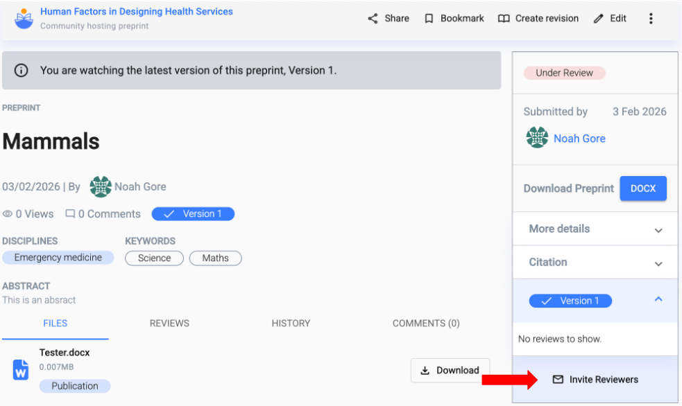The image size is (682, 406).
Task: Collapse the Version 1 reviews panel
Action: coord(658,300)
